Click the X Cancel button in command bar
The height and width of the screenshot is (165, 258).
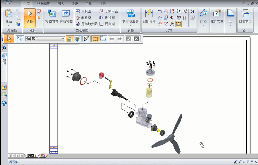[136, 39]
